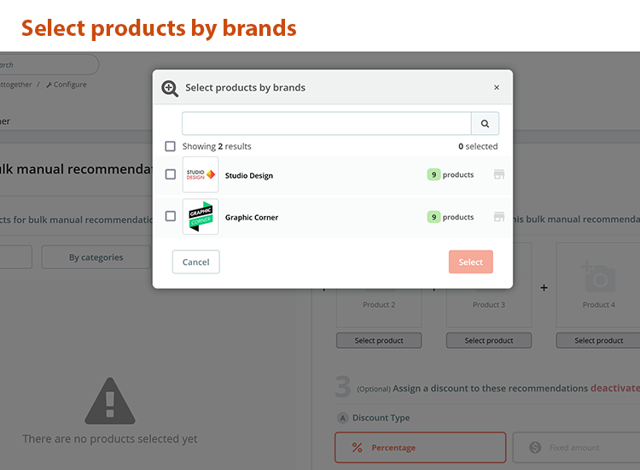Check the Graphic Corner brand checkbox
Screen dimensions: 640x470
click(171, 217)
